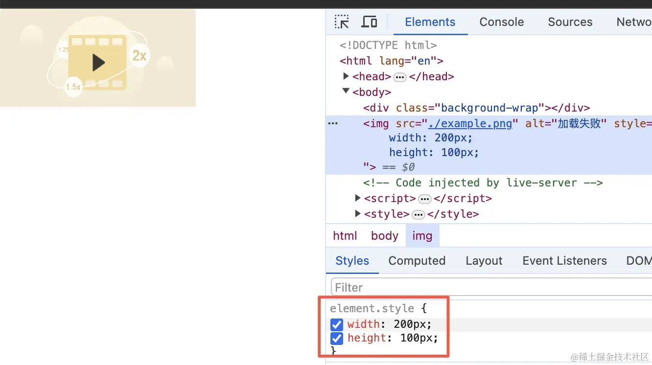Open the Event Listeners pane tab

[564, 261]
